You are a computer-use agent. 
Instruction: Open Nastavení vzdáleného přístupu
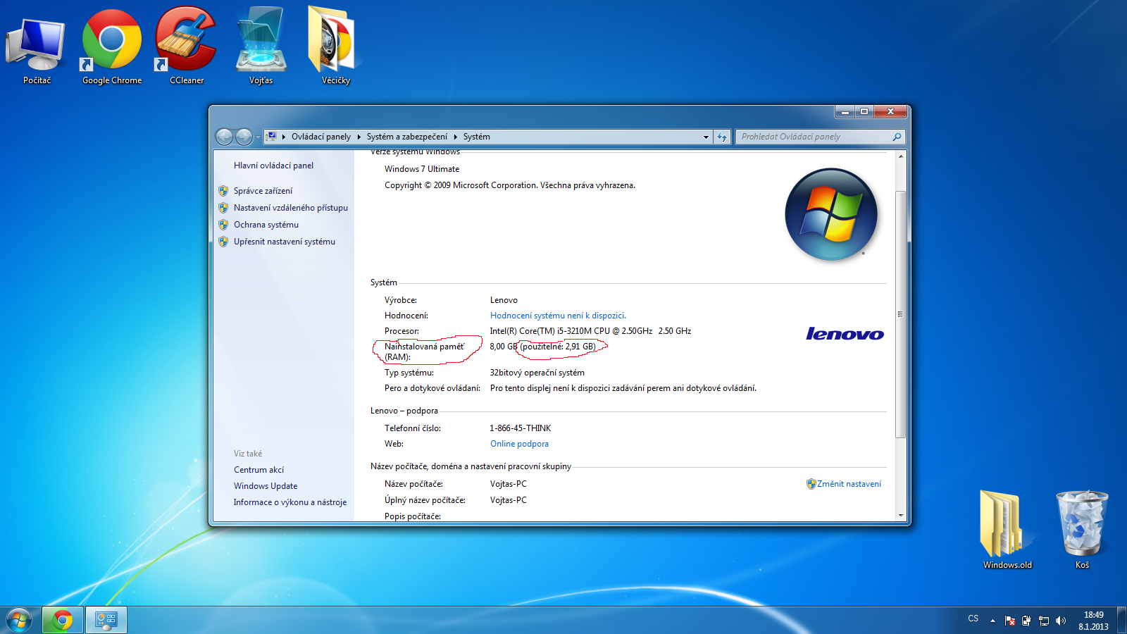[x=291, y=208]
